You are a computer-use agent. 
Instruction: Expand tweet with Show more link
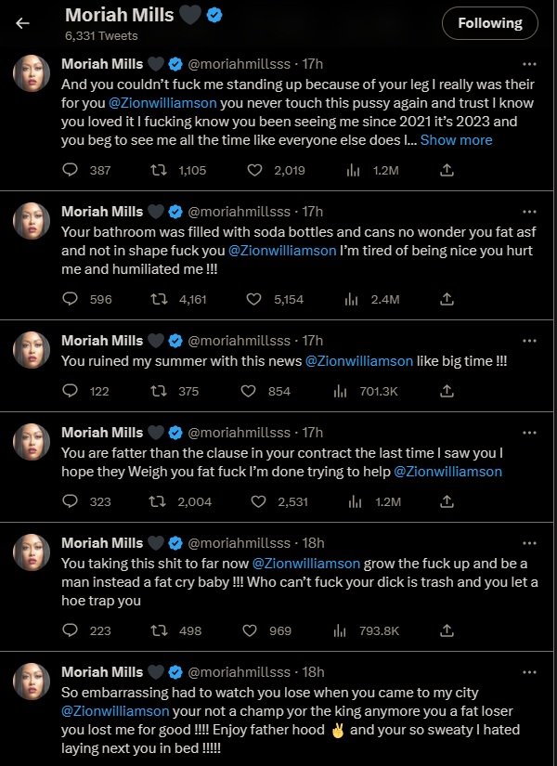(x=456, y=140)
